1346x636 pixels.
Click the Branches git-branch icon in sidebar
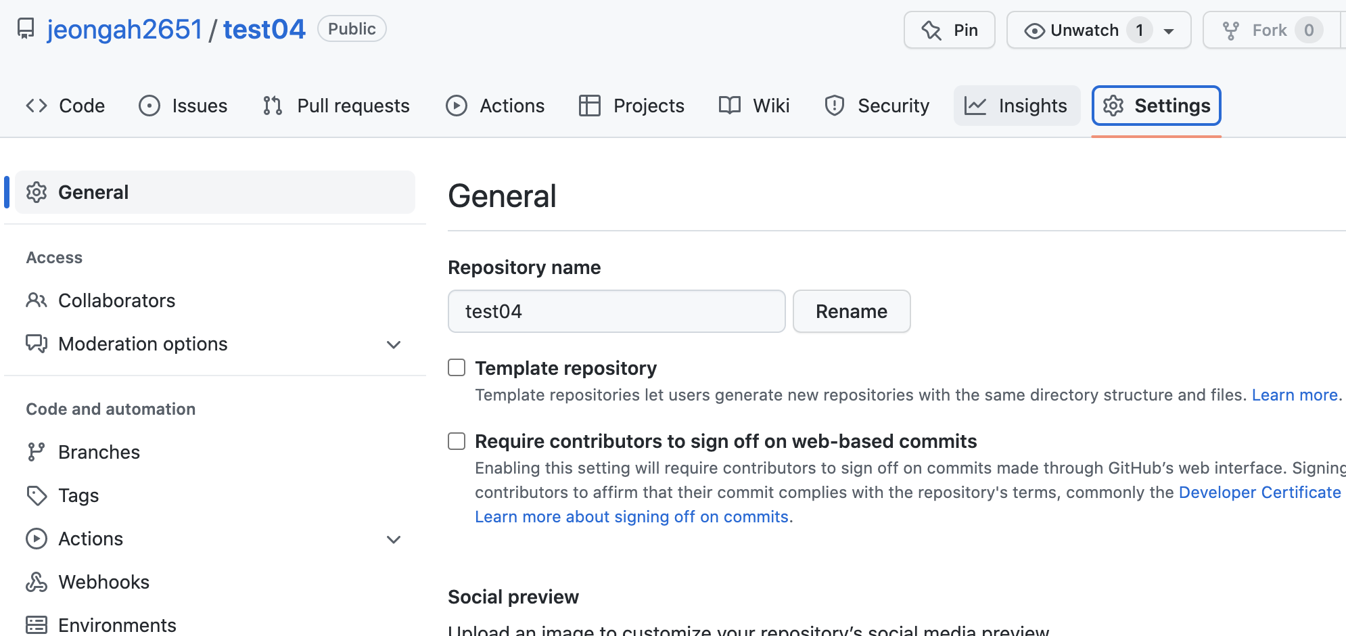coord(35,452)
